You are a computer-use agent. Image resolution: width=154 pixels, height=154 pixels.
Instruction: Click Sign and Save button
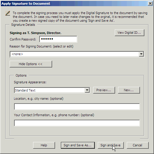tap(111, 145)
